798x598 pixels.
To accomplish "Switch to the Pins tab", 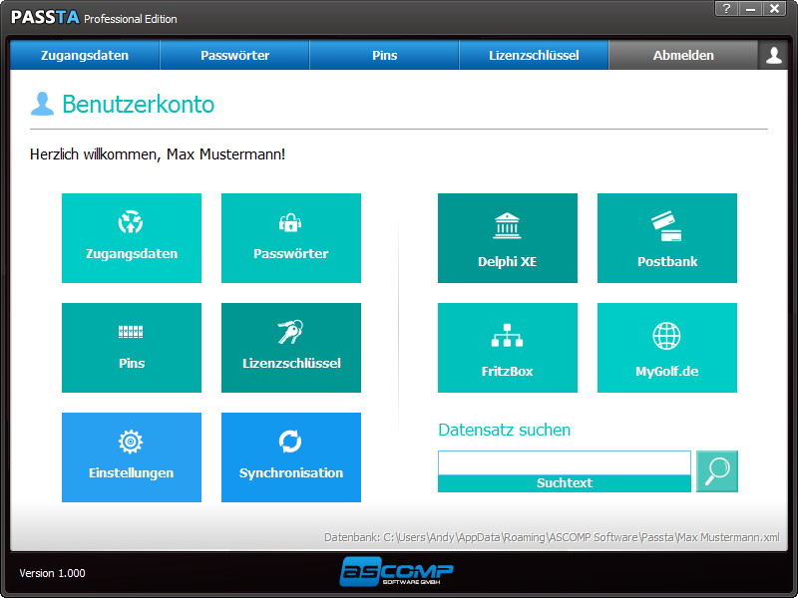I will [x=384, y=55].
